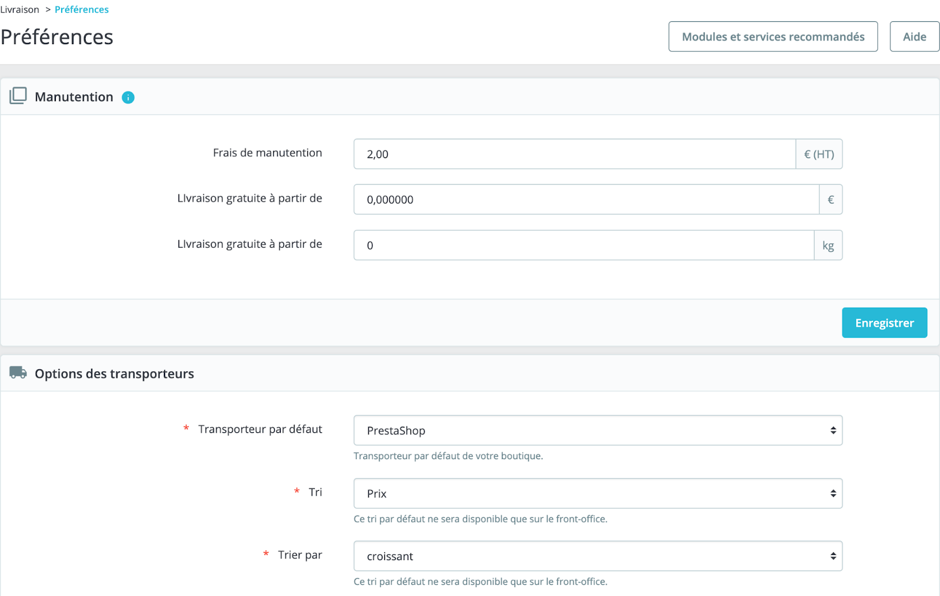Click the Trier par label
Viewport: 940px width, 596px height.
(300, 555)
